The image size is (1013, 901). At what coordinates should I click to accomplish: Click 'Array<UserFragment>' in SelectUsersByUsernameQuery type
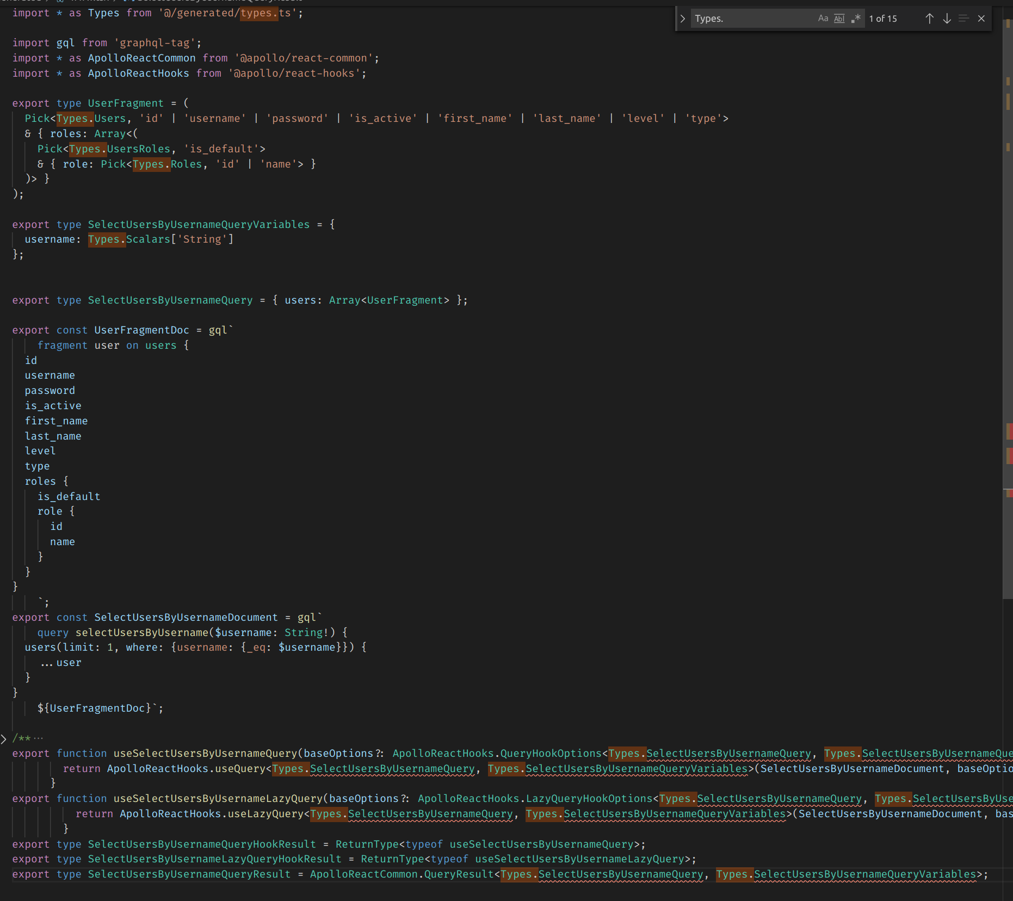389,300
